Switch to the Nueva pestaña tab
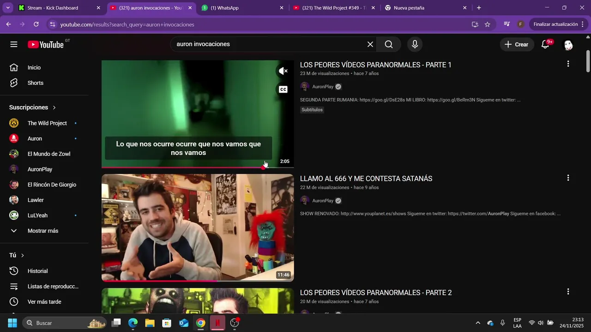 tap(425, 8)
